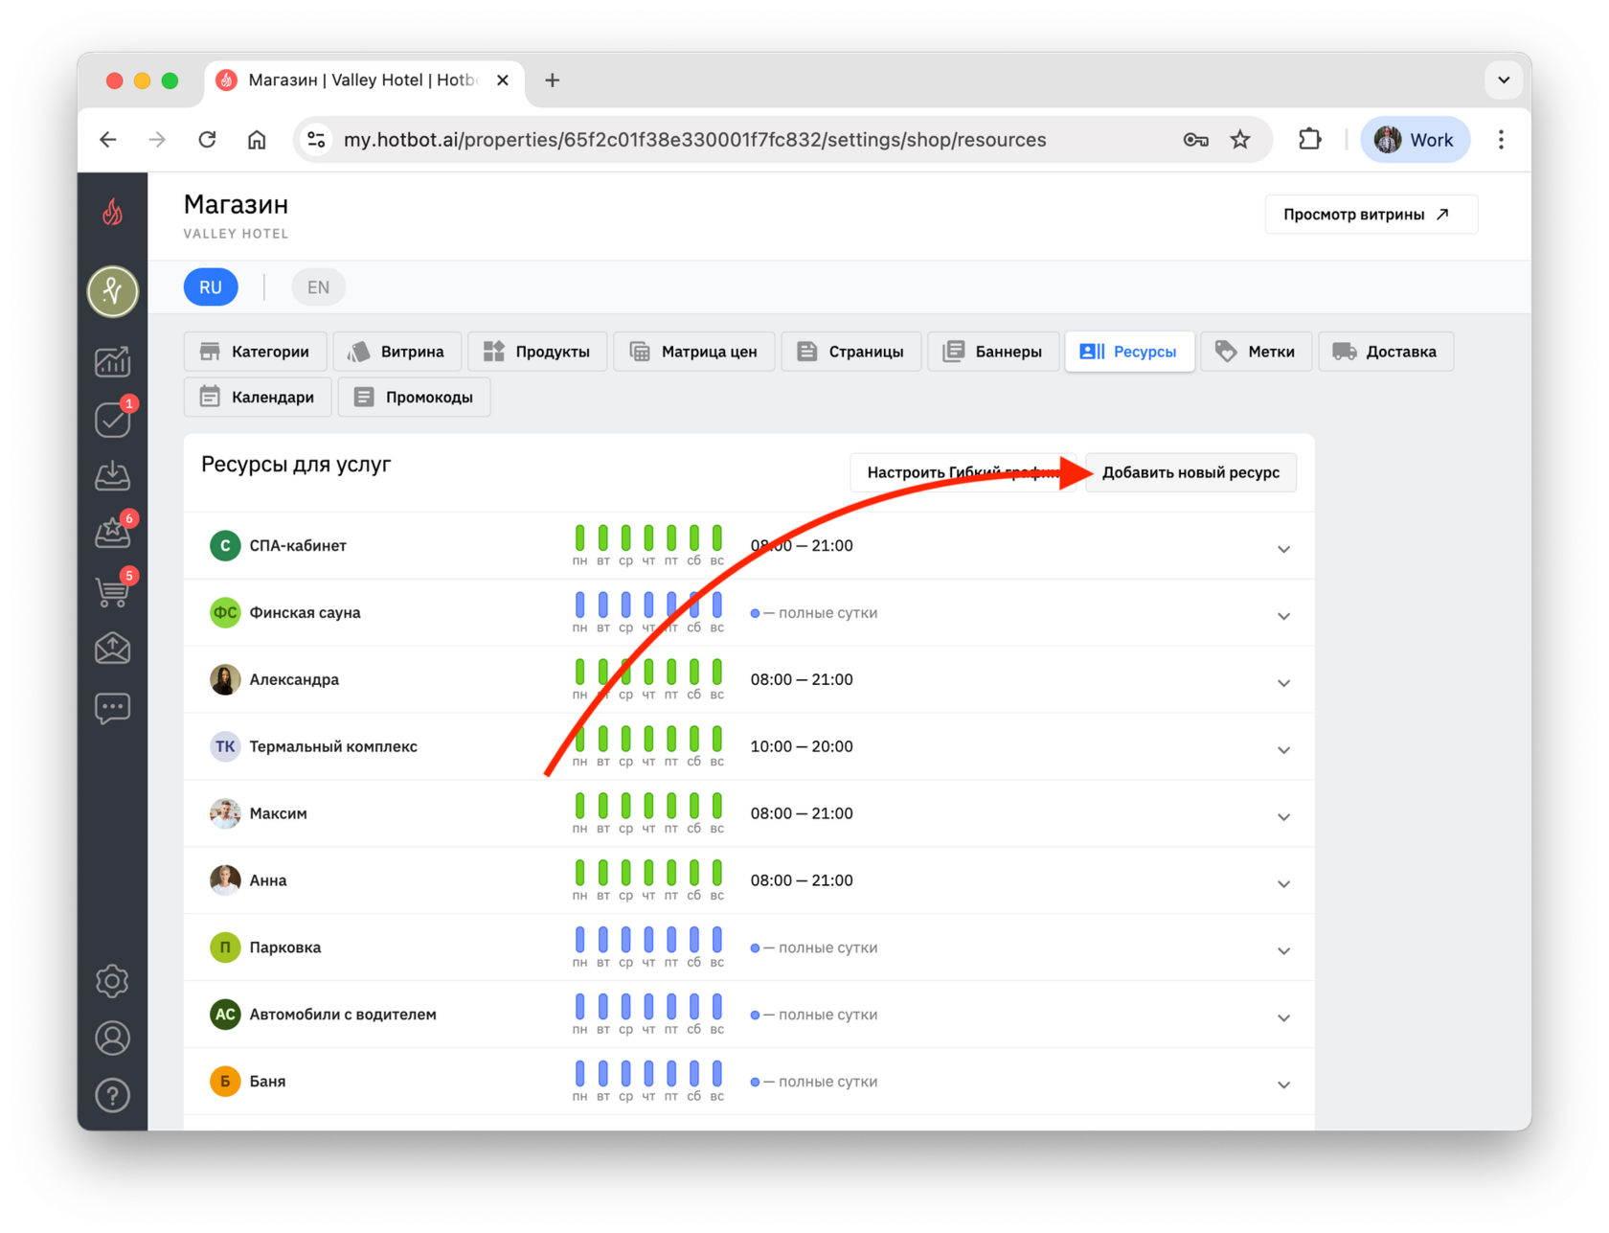Bookmark this page with the star icon

pyautogui.click(x=1240, y=140)
